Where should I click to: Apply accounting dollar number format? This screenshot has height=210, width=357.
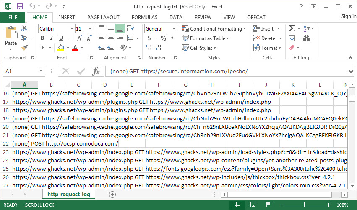(x=149, y=38)
